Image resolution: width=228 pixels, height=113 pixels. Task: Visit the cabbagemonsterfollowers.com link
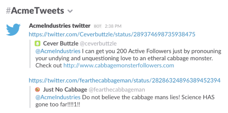click(119, 66)
